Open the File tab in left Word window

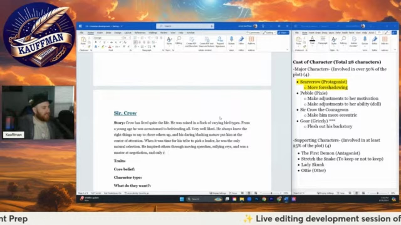click(82, 32)
